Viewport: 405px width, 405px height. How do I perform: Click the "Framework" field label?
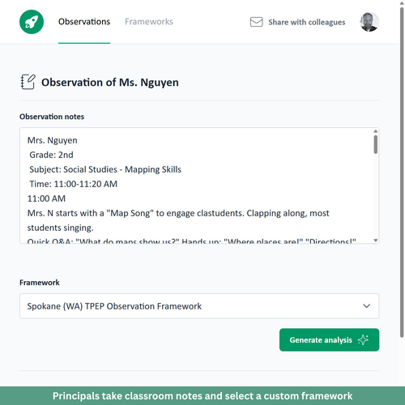click(40, 283)
